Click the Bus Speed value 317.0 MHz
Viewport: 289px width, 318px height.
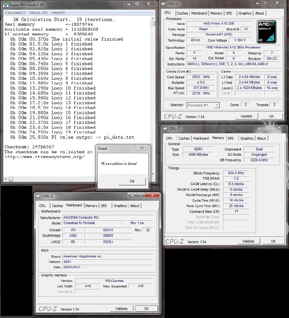pyautogui.click(x=201, y=88)
